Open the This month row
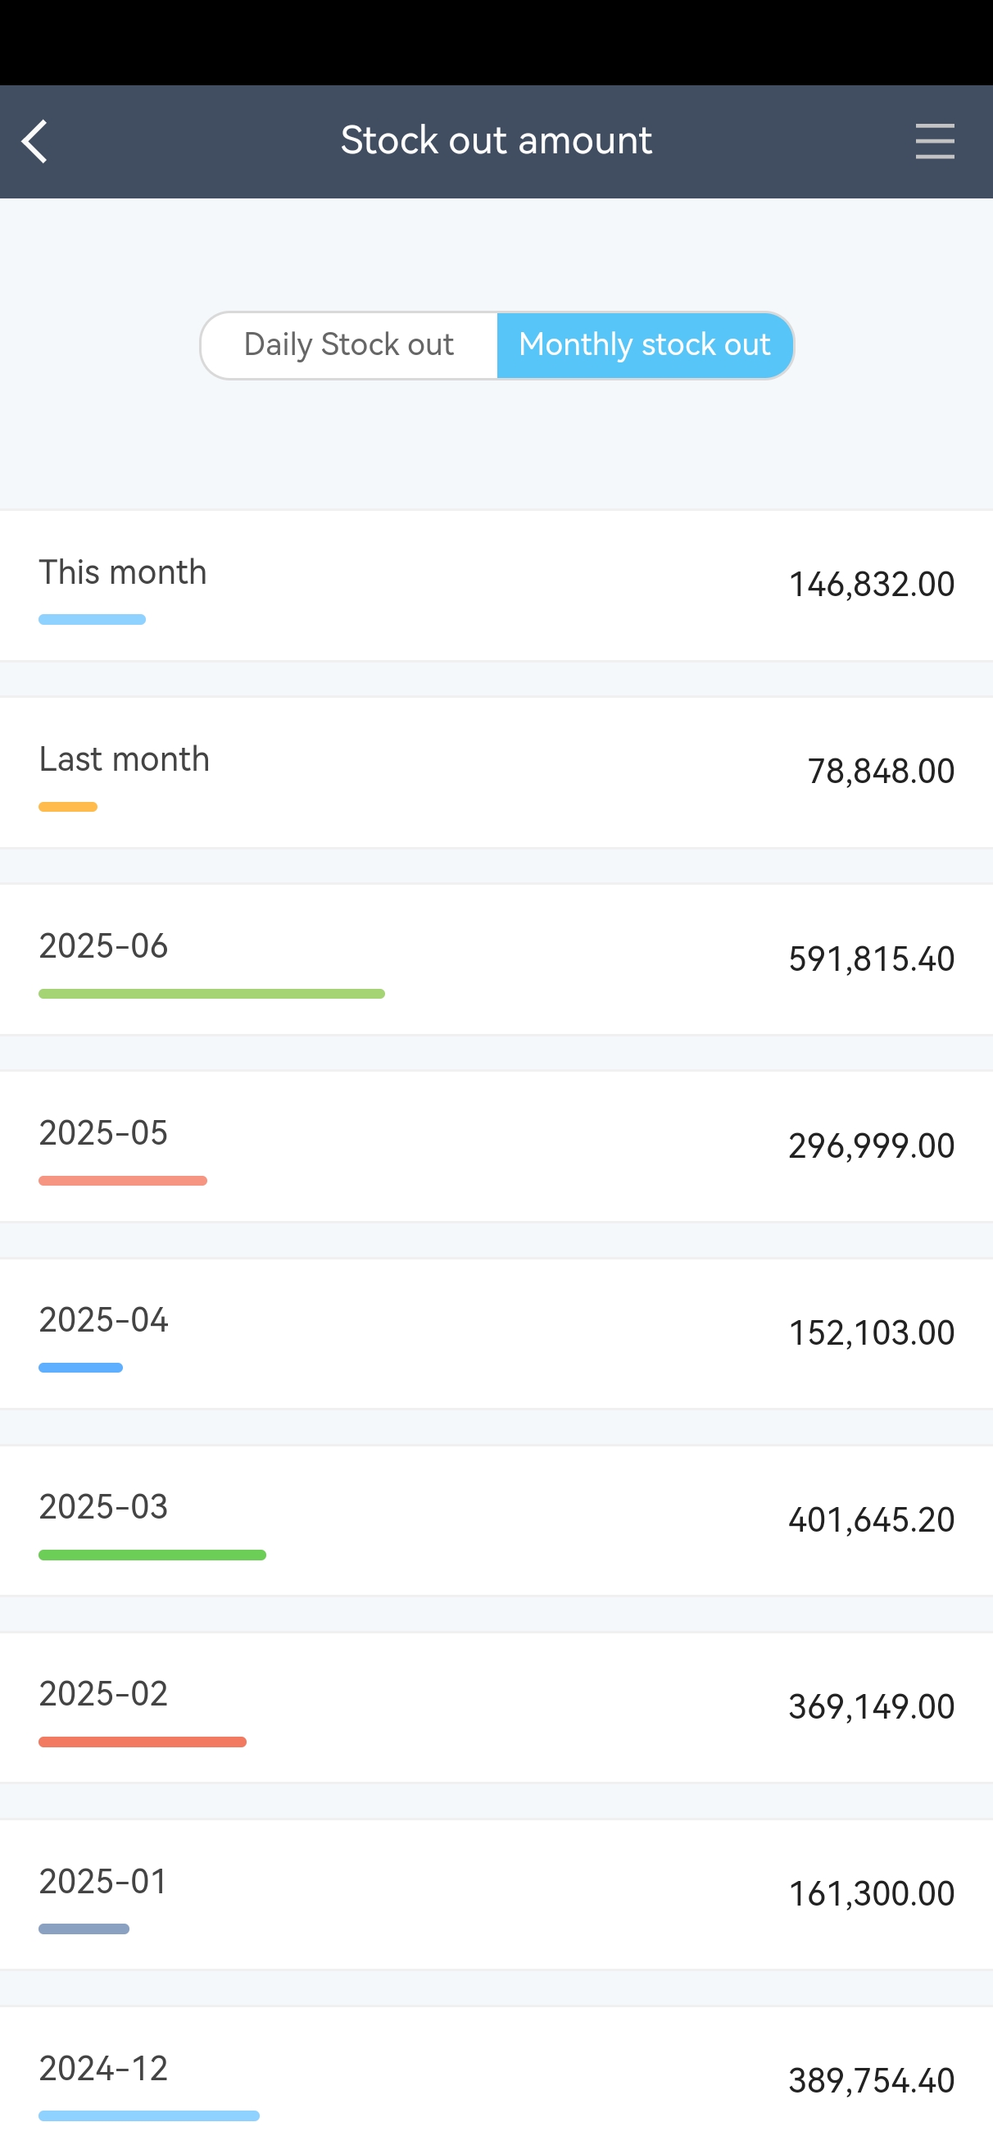 (496, 585)
